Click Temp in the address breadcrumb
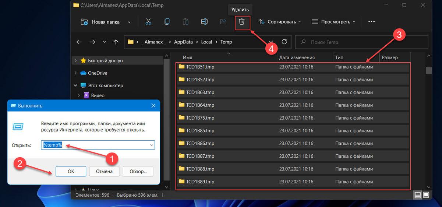The image size is (442, 207). pyautogui.click(x=226, y=42)
